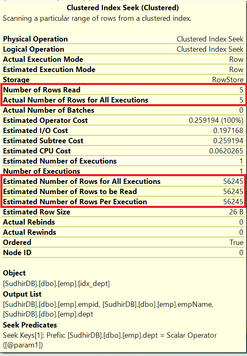Screen dimensions: 247x356
Task: Click the Actual Rebinds label
Action: coord(29,222)
